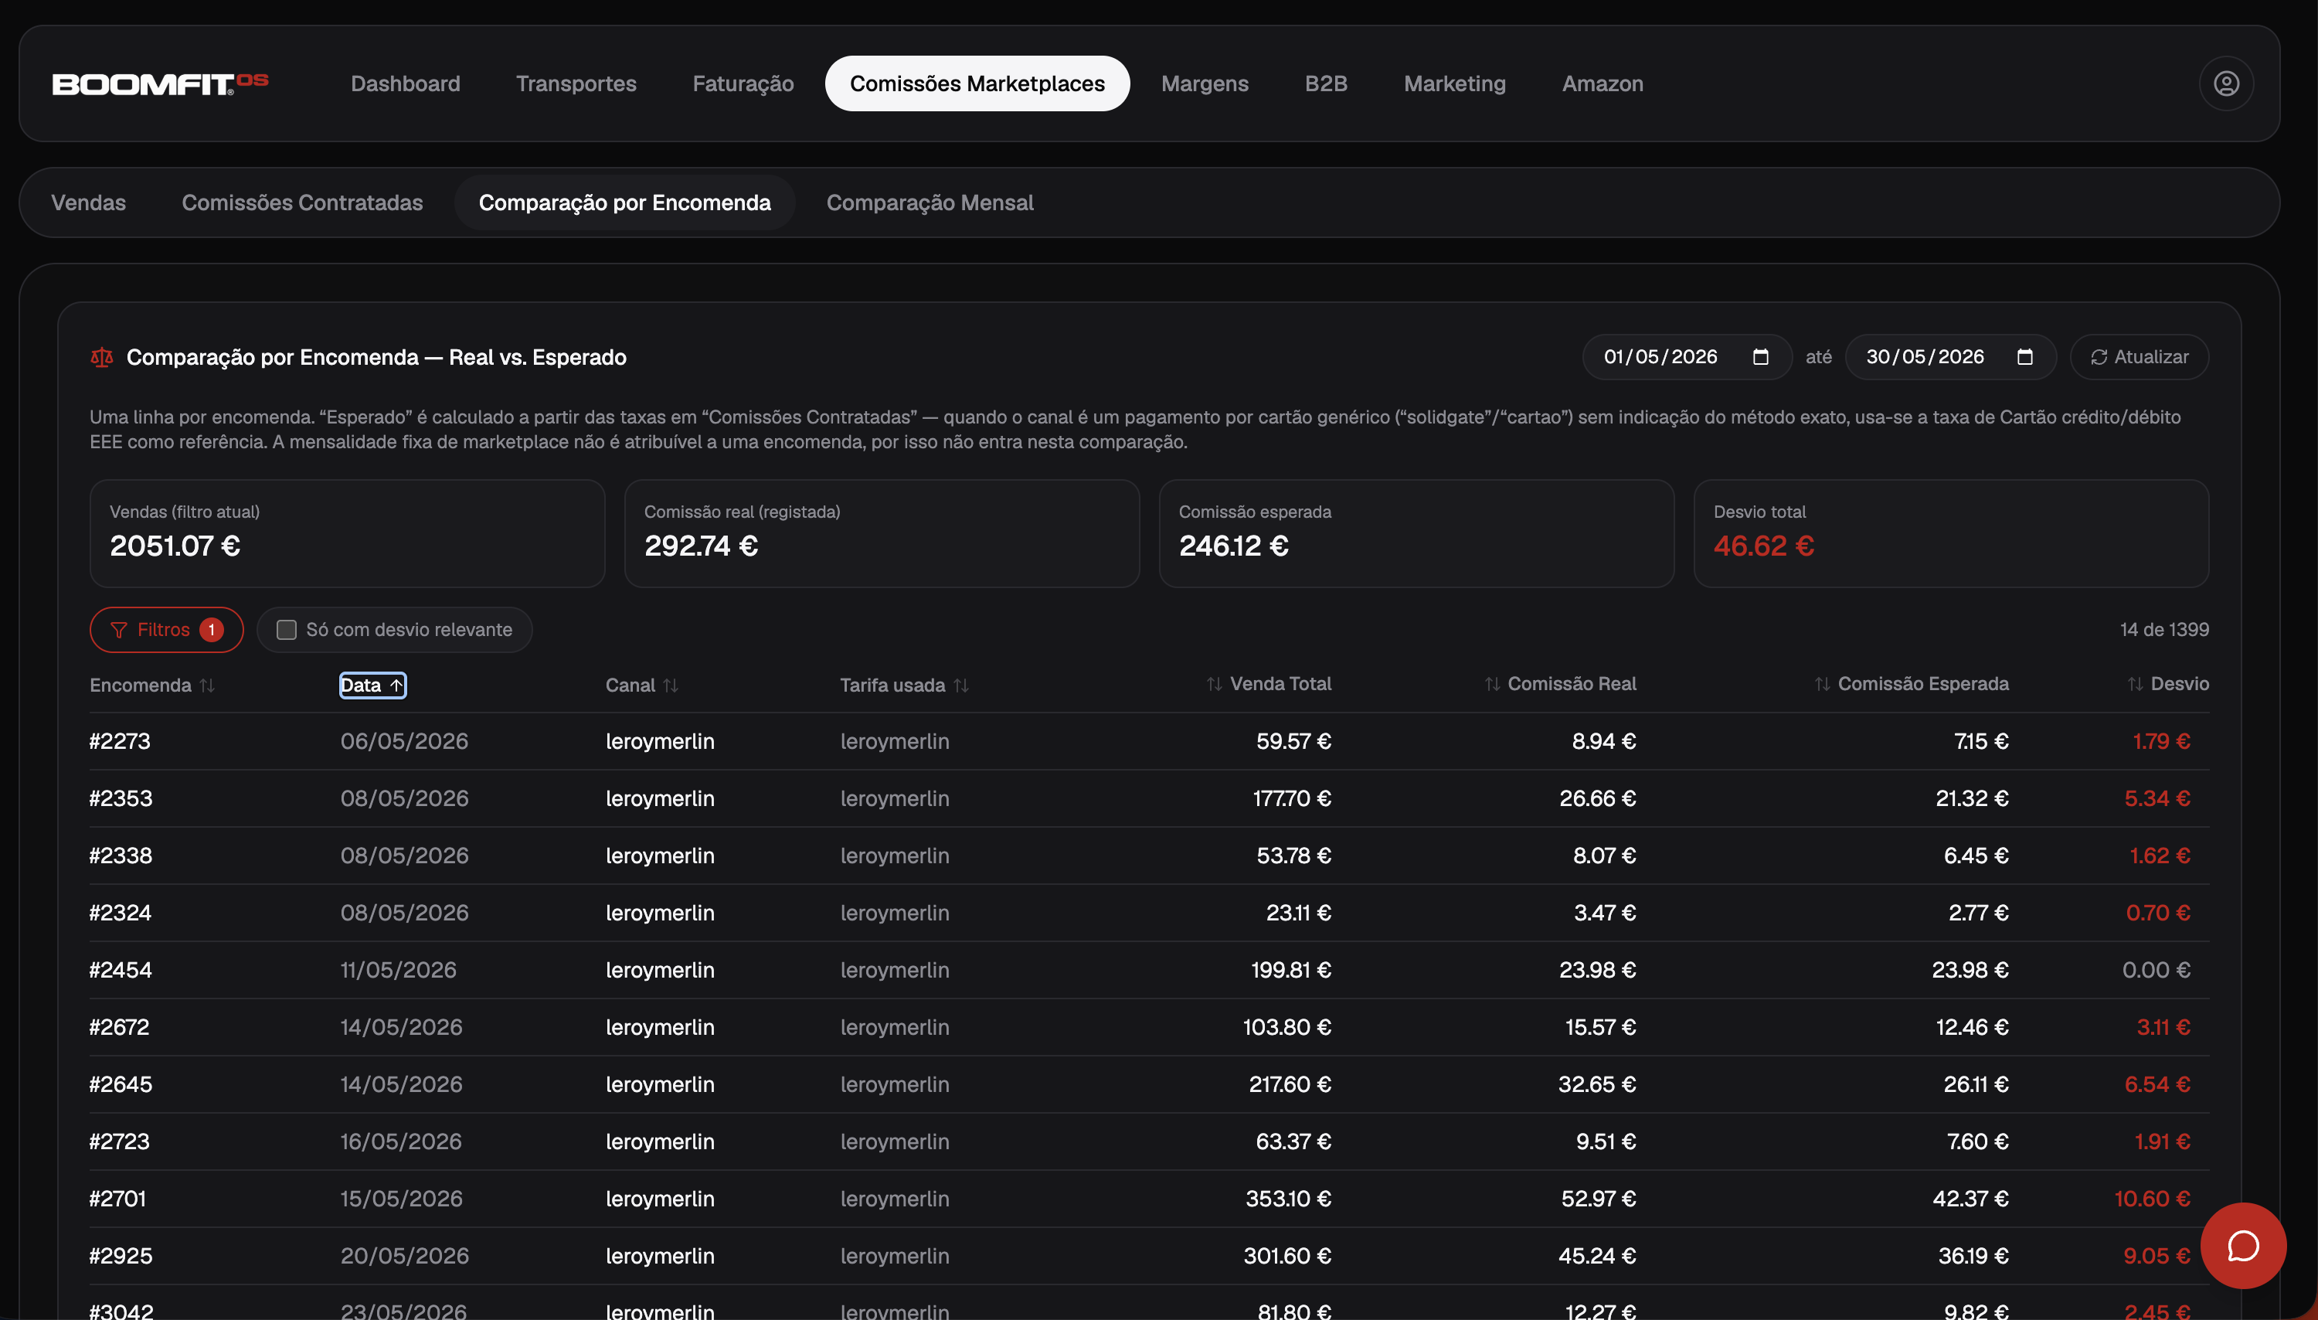Click Desvio total card 46.62 €
Viewport: 2318px width, 1320px height.
[1951, 534]
